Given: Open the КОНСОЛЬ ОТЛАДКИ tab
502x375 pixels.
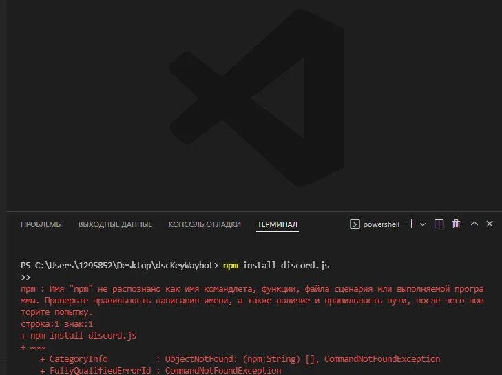Looking at the screenshot, I should pos(205,224).
